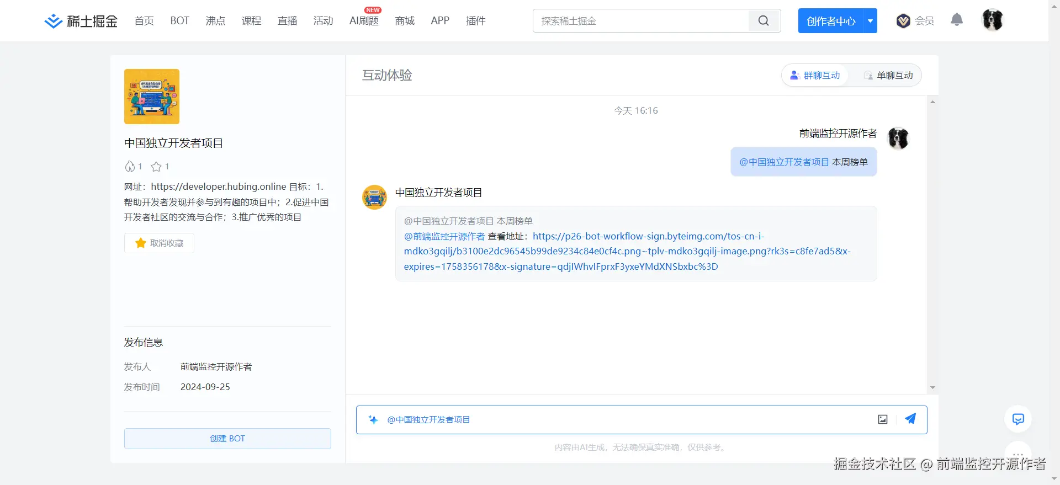1060x485 pixels.
Task: Expand the 创作者中心 dropdown arrow
Action: (870, 21)
